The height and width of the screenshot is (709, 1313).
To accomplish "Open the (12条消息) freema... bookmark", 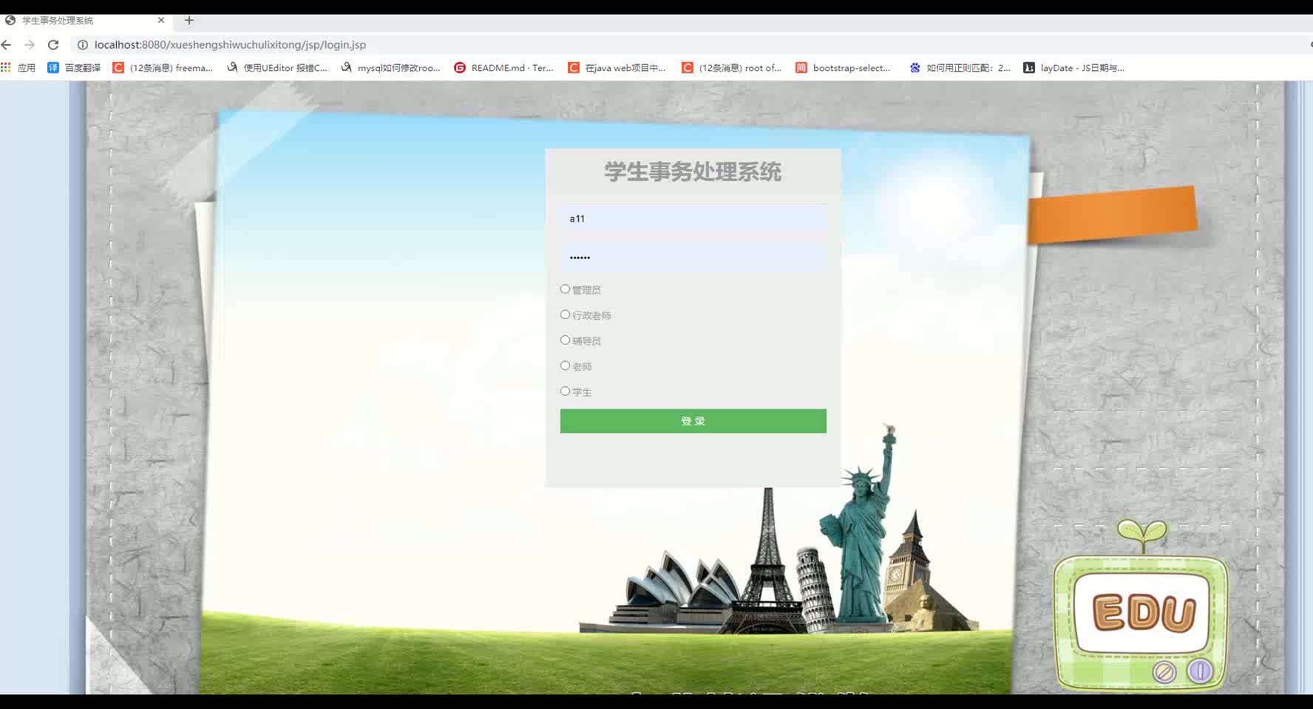I will click(x=163, y=68).
